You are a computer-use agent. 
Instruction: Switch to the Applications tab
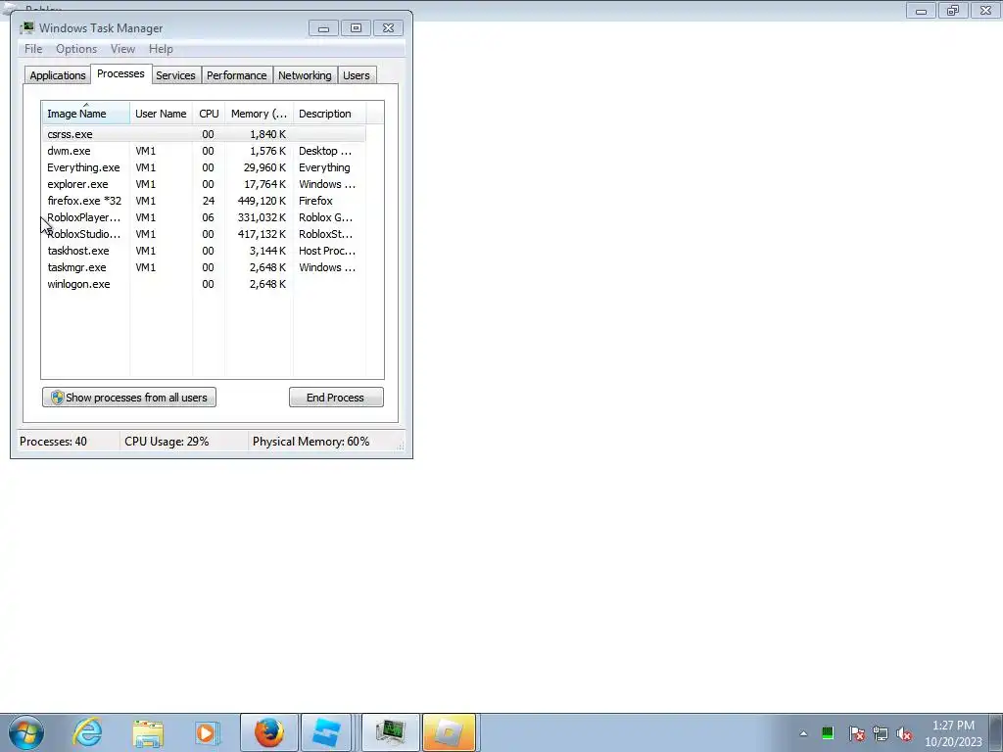tap(58, 75)
